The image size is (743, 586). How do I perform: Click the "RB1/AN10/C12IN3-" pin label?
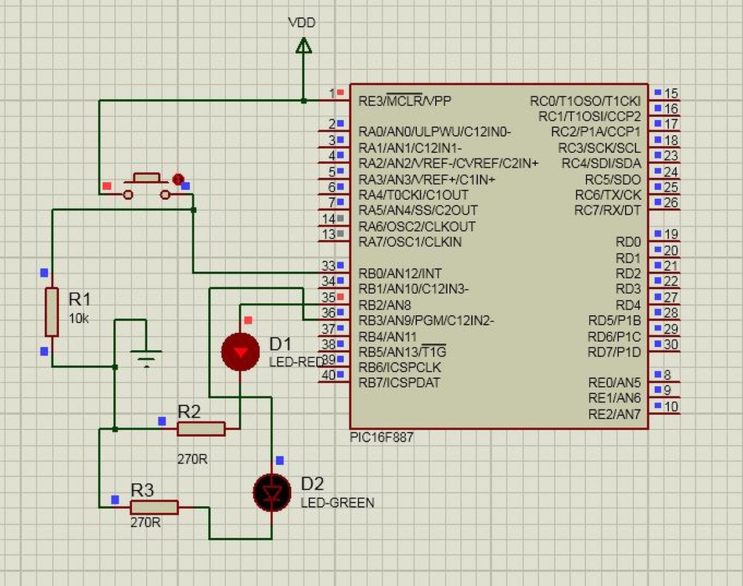[413, 289]
